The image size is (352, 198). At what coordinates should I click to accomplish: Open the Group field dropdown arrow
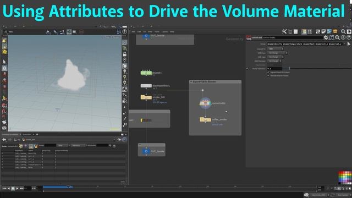click(x=344, y=44)
